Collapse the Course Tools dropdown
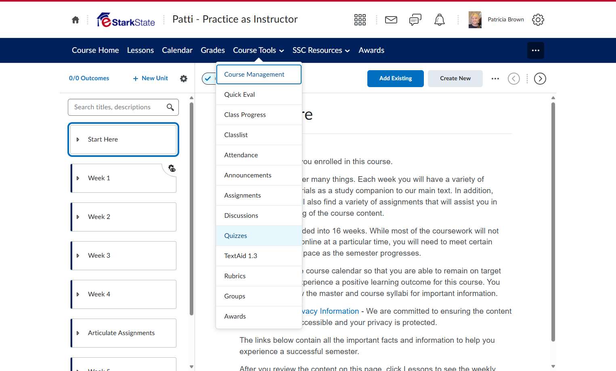The height and width of the screenshot is (371, 616). [x=258, y=50]
